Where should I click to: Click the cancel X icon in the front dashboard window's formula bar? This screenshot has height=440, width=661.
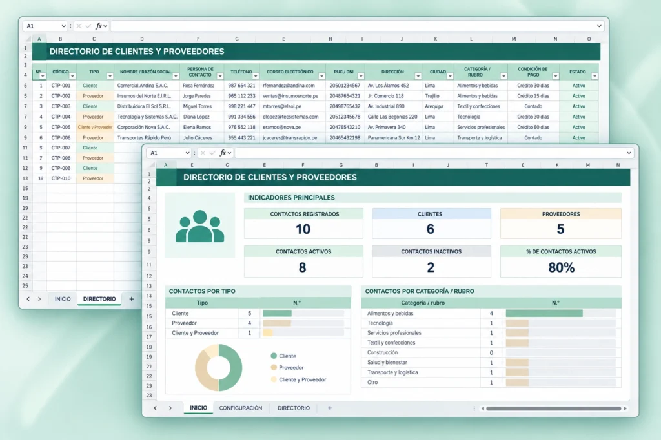[x=203, y=153]
